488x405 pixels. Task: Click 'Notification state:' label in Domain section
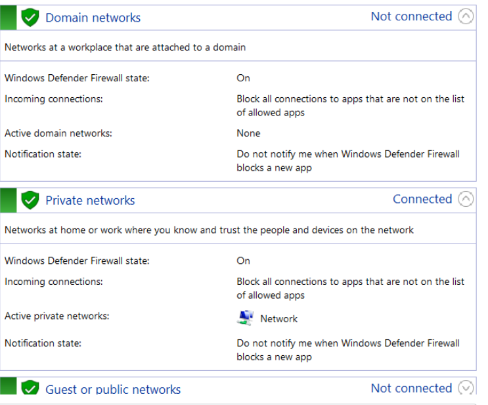pos(43,154)
